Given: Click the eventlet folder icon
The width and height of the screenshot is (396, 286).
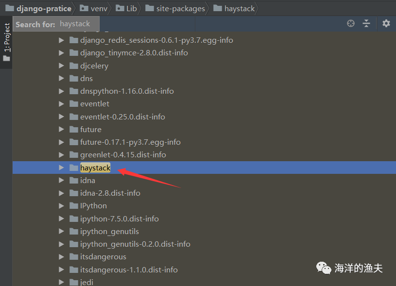Looking at the screenshot, I should point(74,104).
